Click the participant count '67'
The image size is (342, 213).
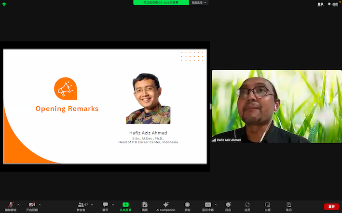(86, 204)
